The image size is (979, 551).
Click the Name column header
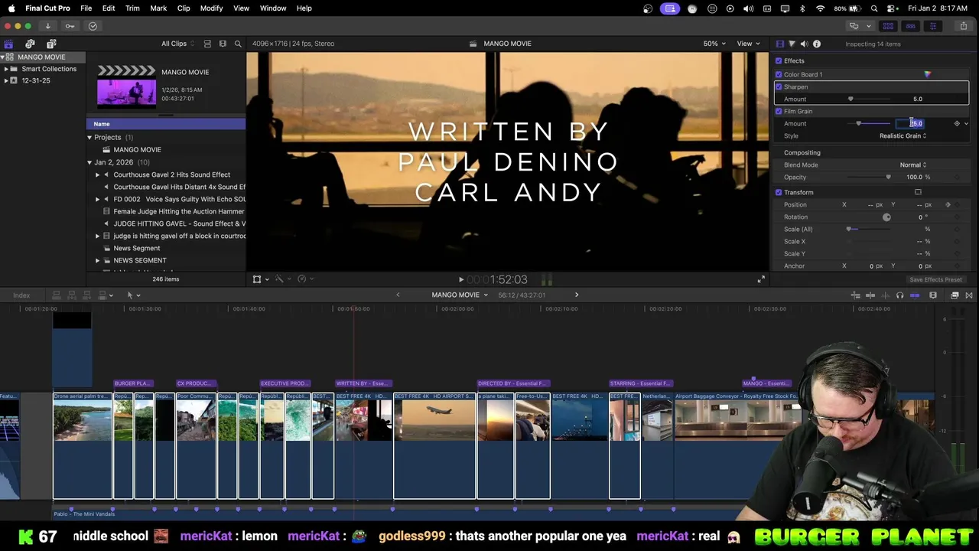click(x=166, y=124)
